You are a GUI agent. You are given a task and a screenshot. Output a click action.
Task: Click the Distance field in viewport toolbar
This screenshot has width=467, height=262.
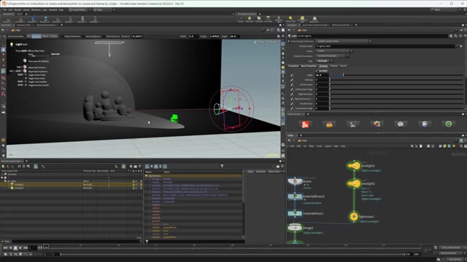(x=137, y=36)
